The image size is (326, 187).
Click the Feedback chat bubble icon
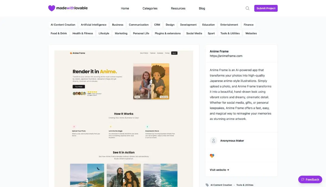(303, 179)
